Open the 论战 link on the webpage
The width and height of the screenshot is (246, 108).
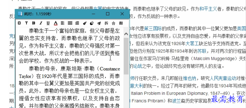[138, 66]
